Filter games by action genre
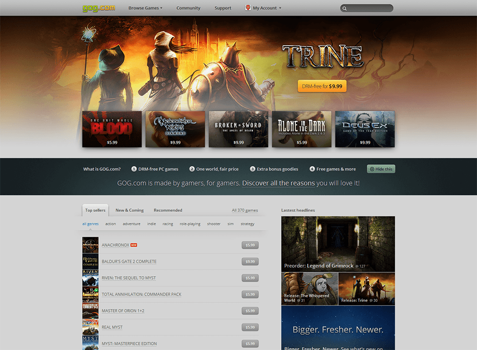This screenshot has height=350, width=477. (x=111, y=224)
